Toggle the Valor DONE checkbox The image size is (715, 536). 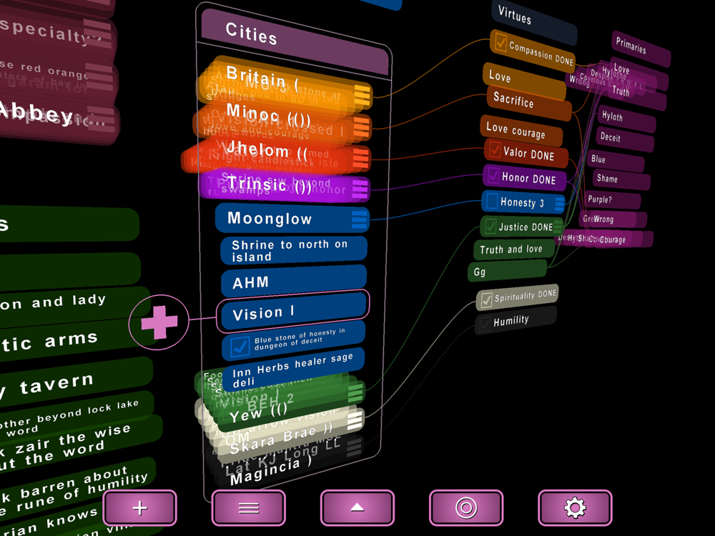[x=495, y=149]
